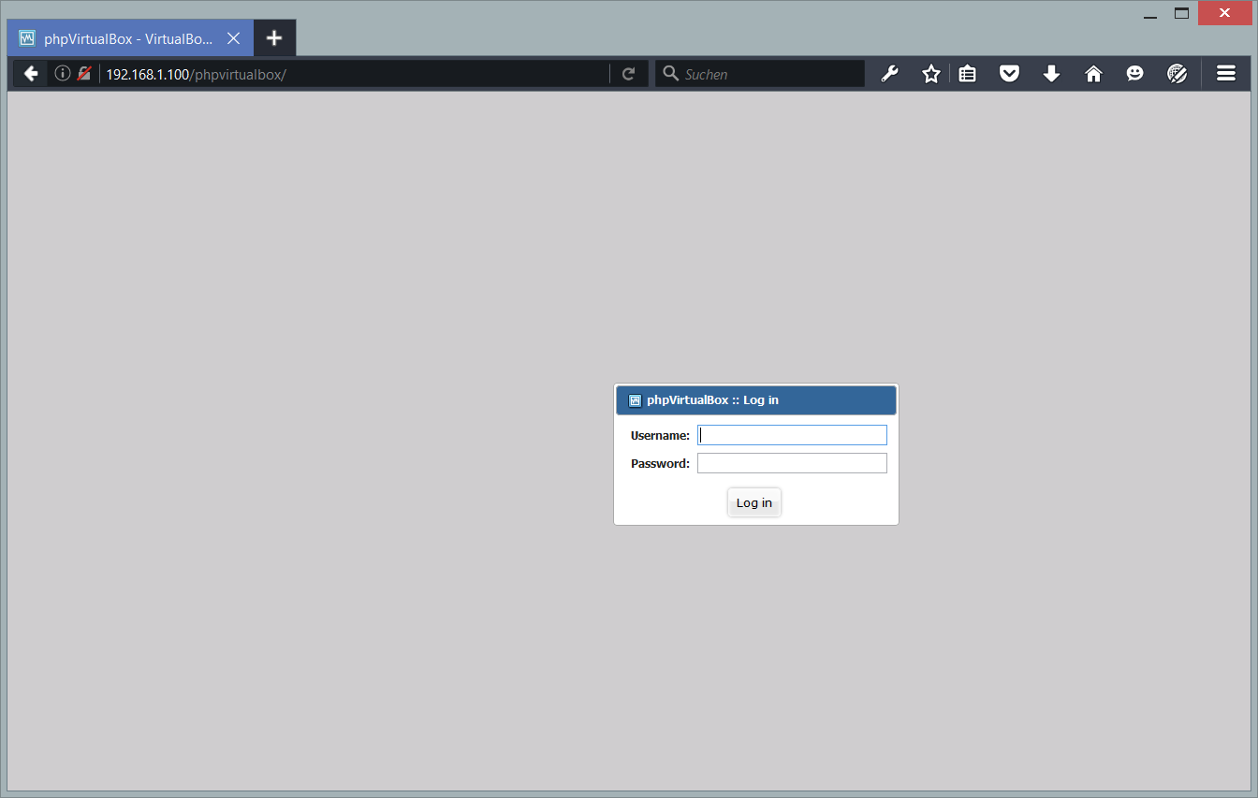Click the address bar URL 192.168.1.100/phpvirtualbox/

click(196, 74)
